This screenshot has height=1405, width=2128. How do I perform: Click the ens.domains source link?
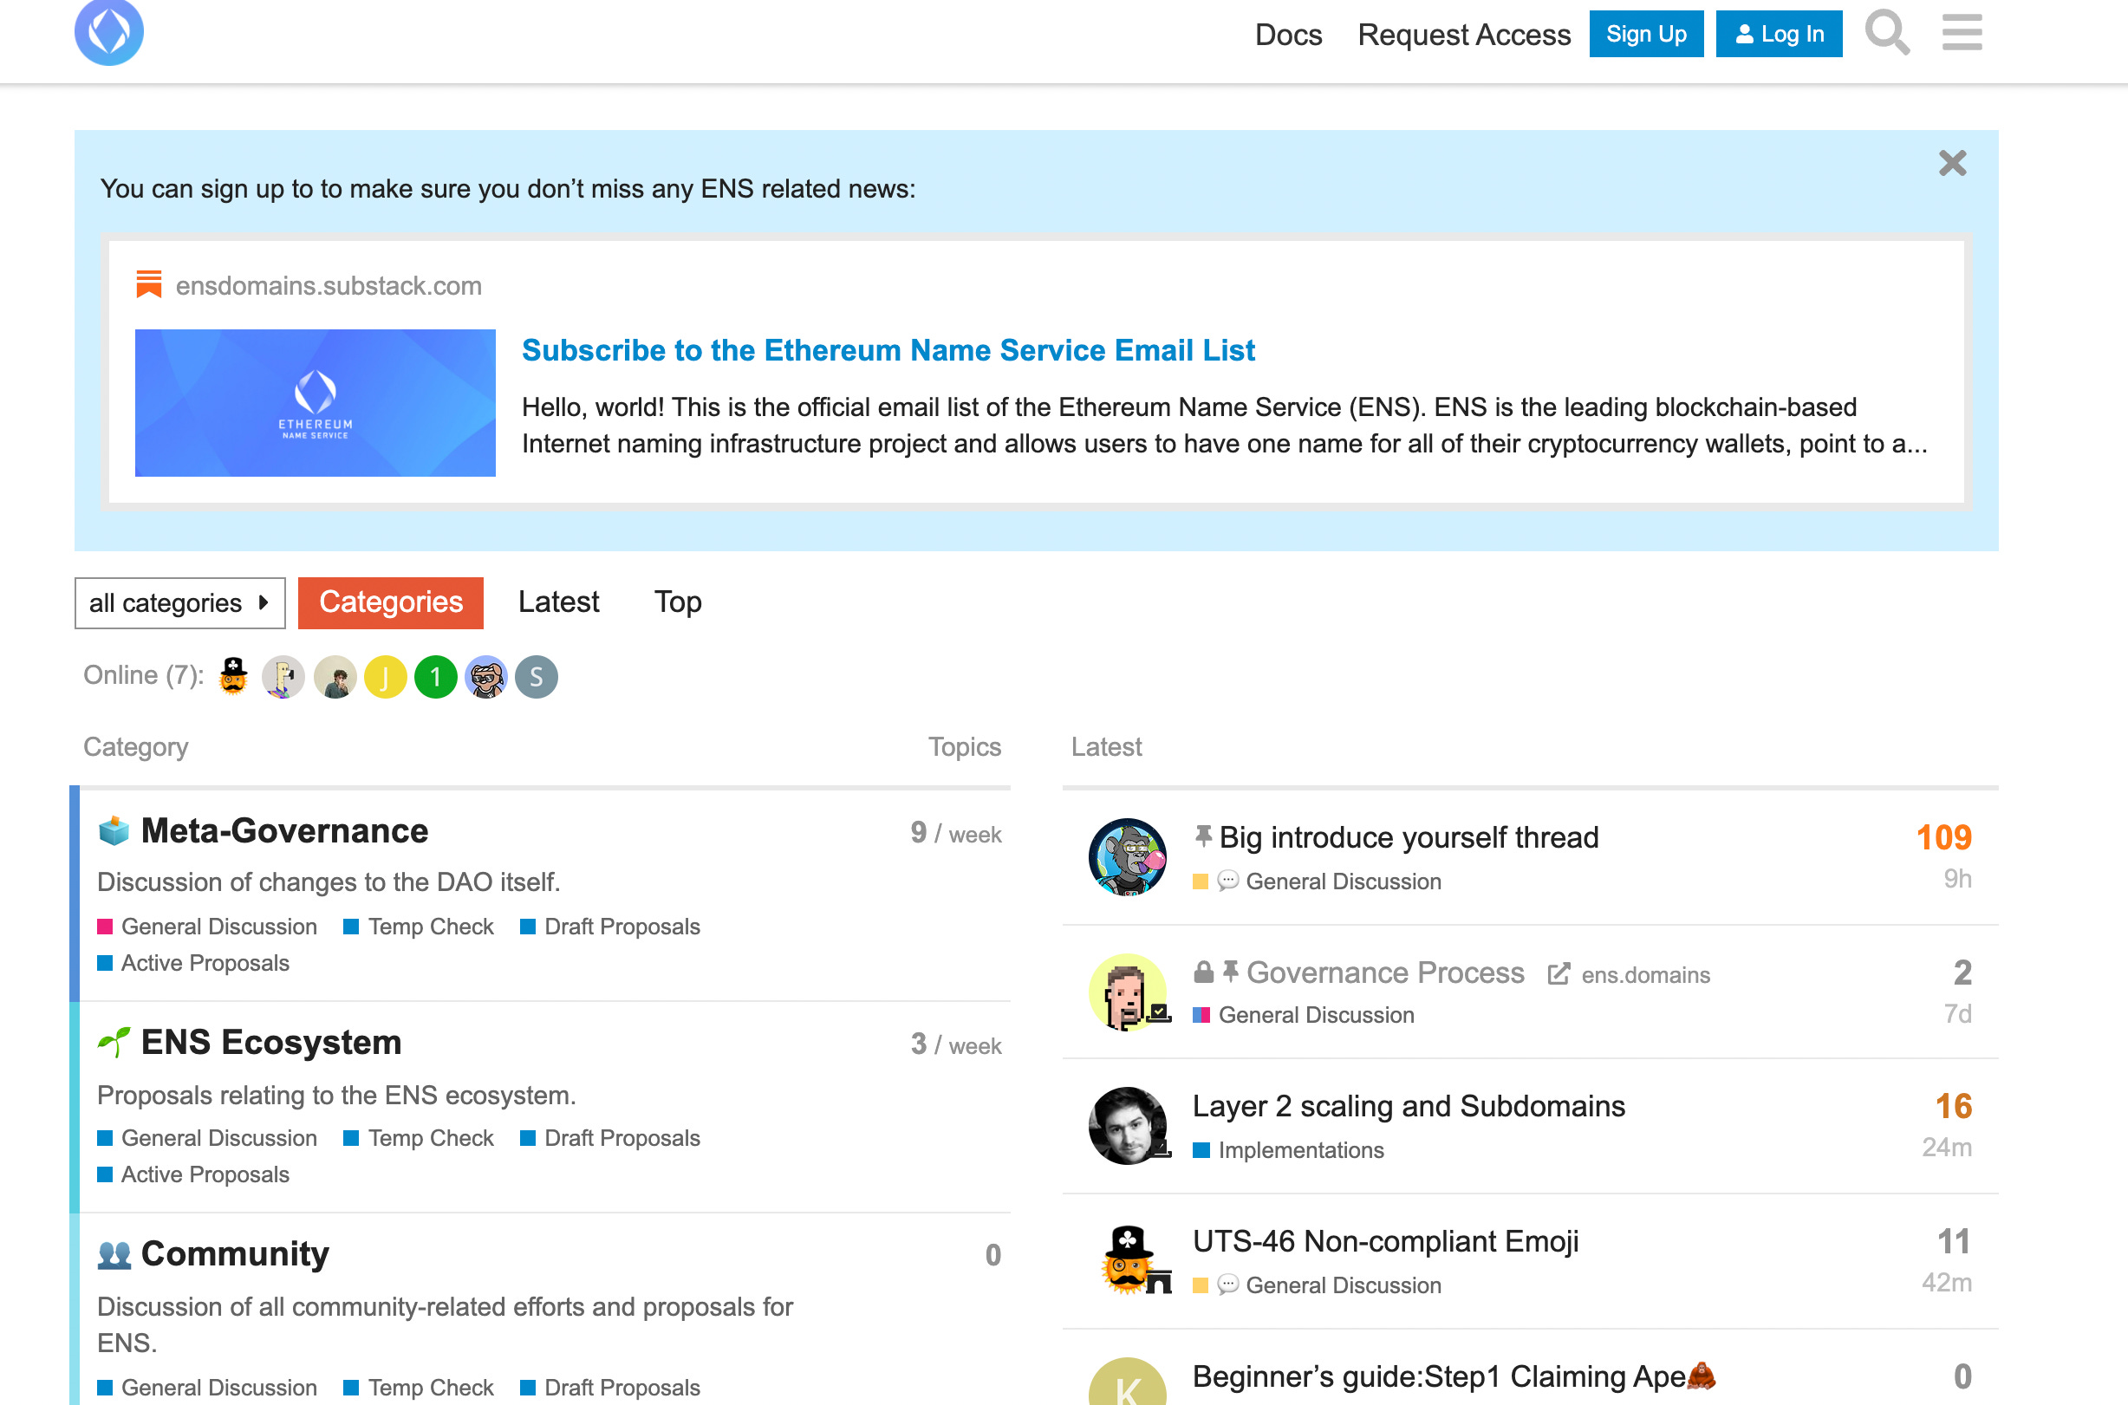click(1645, 975)
